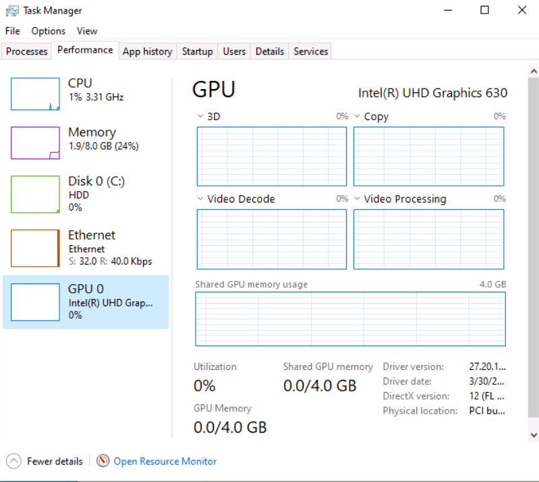The image size is (539, 482).
Task: Click the "4.0 GB" graph maximum label
Action: pyautogui.click(x=492, y=284)
